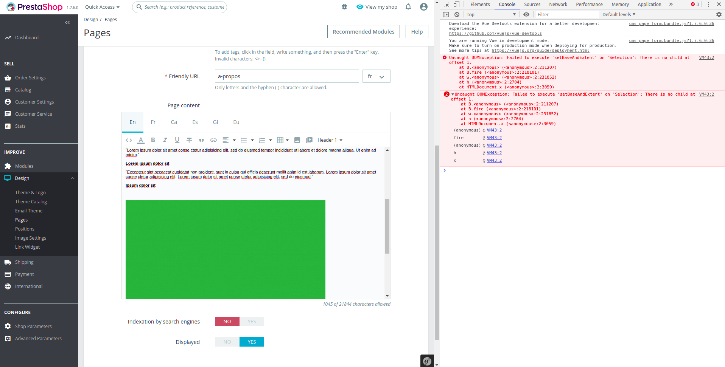Select DevTools inspect element tool
The image size is (725, 367).
click(x=446, y=4)
